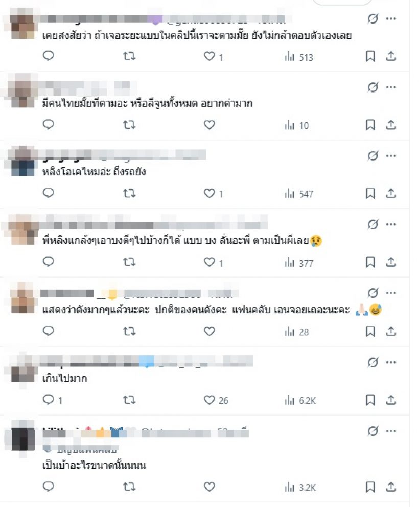Bookmark the comment with 28 views

(370, 331)
